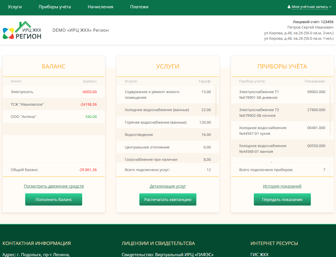Open the История показаний link
Viewport: 336px width, 257px height.
click(282, 186)
